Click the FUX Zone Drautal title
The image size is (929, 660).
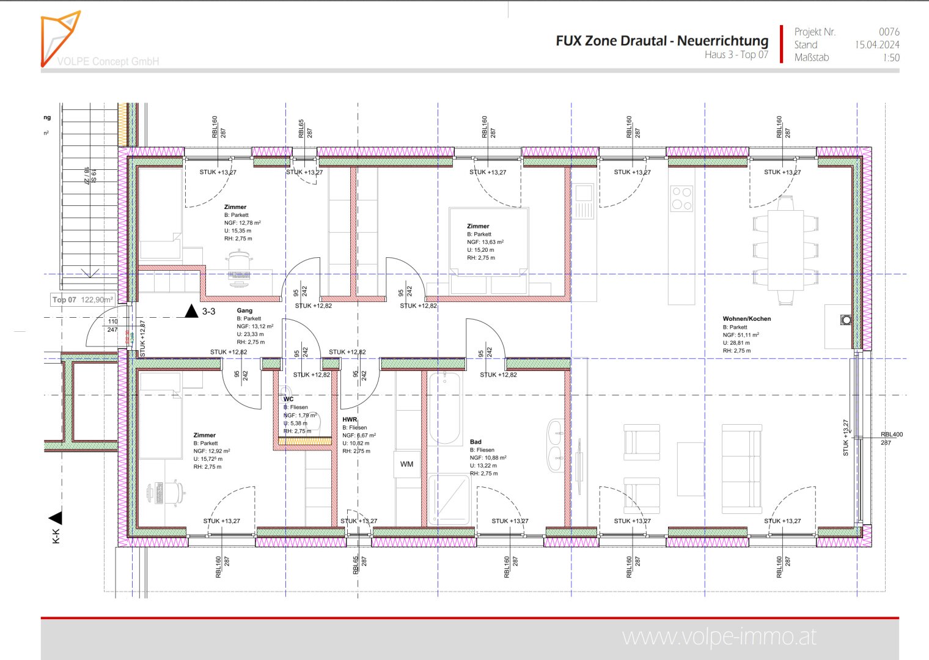click(662, 41)
